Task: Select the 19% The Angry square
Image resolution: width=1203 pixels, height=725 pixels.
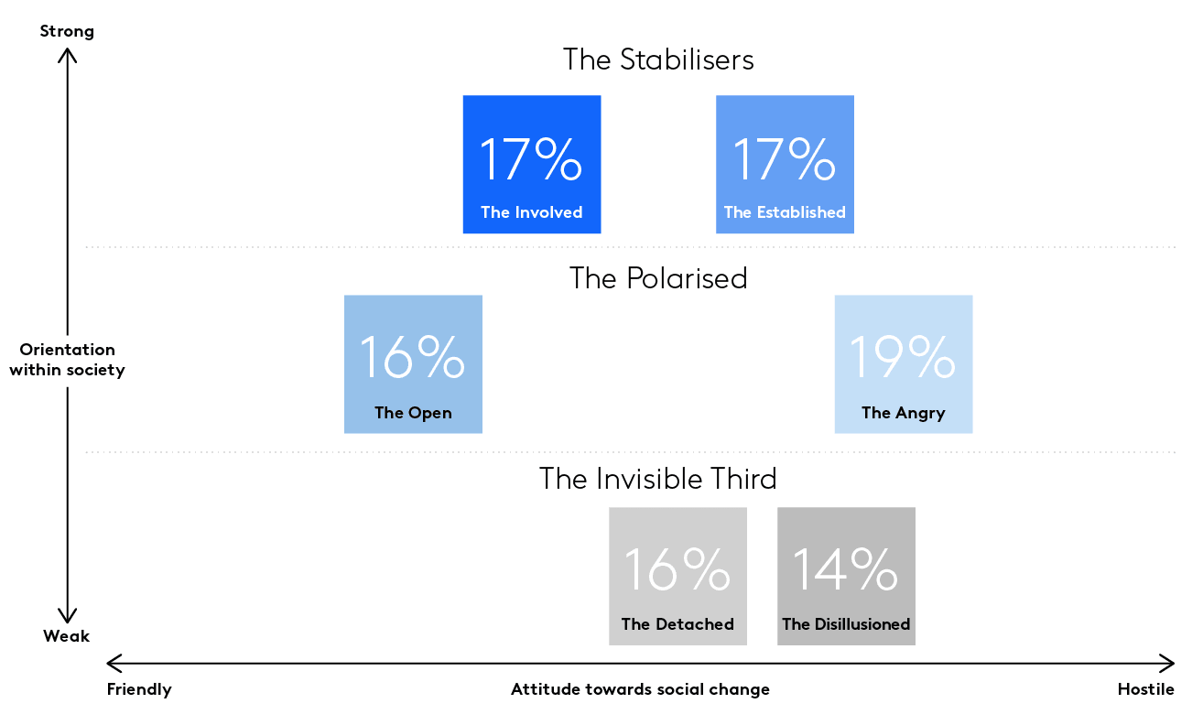Action: pos(904,363)
